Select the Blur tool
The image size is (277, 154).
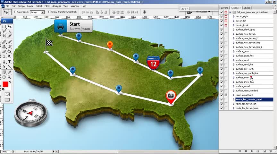[4, 56]
